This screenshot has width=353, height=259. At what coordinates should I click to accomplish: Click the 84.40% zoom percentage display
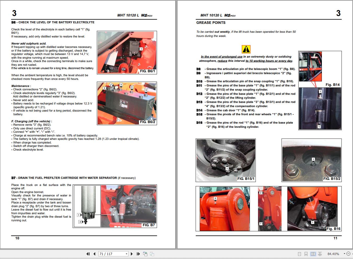click(333, 254)
